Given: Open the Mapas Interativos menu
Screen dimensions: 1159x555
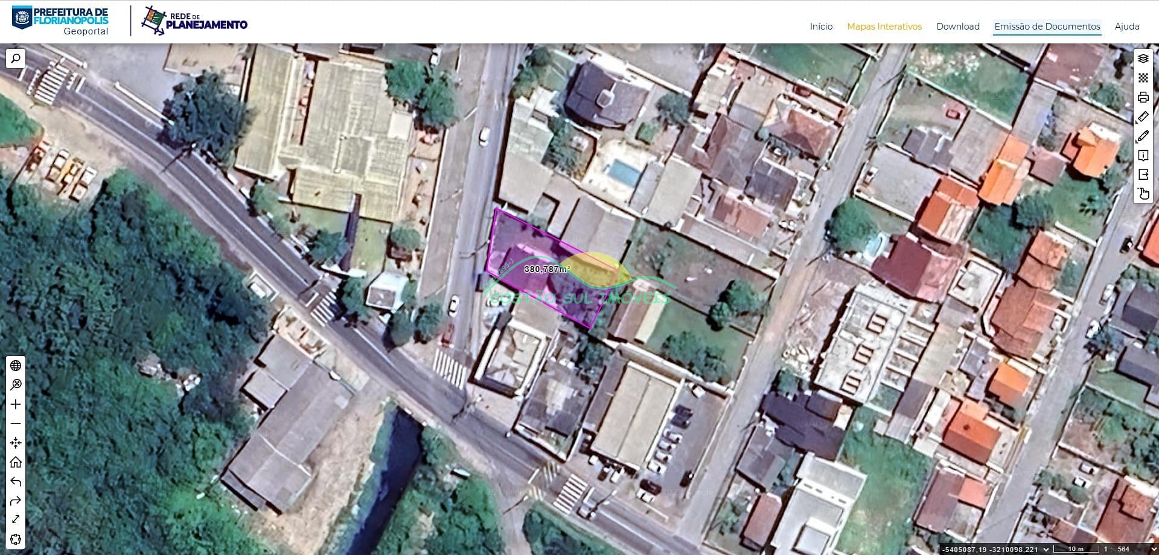Looking at the screenshot, I should [x=884, y=27].
